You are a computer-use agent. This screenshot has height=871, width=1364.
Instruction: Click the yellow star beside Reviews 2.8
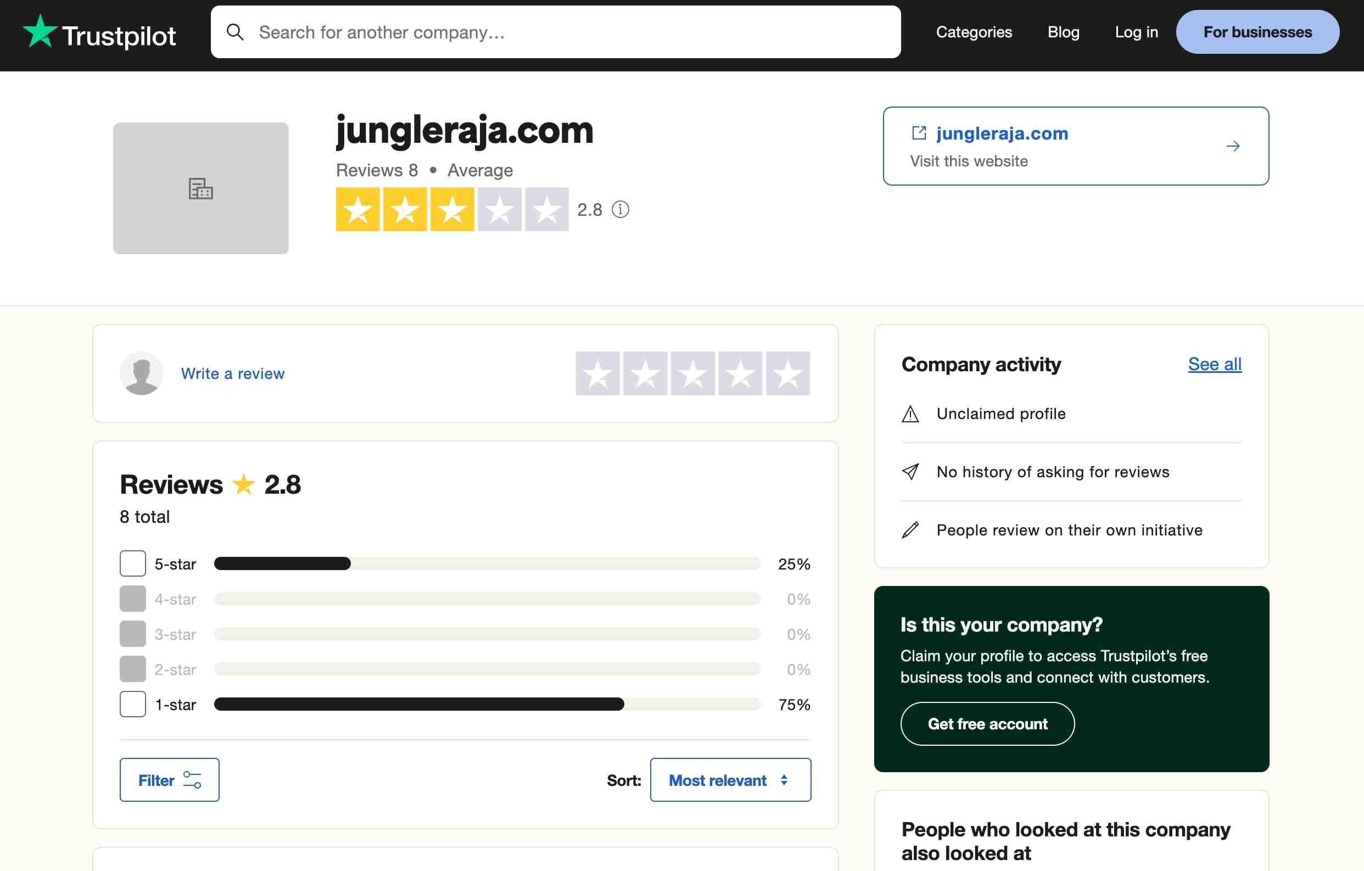[x=244, y=484]
